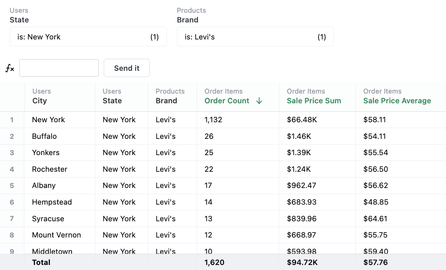Click the 1,132 order count cell
The width and height of the screenshot is (446, 270).
(213, 120)
